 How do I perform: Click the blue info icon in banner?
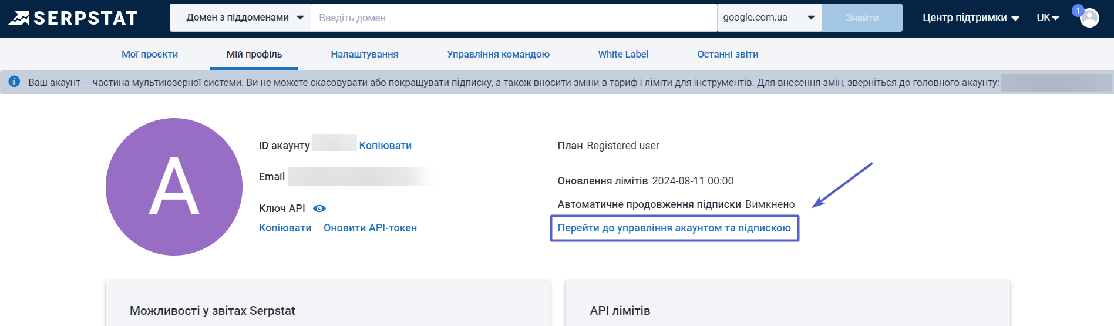[x=14, y=82]
